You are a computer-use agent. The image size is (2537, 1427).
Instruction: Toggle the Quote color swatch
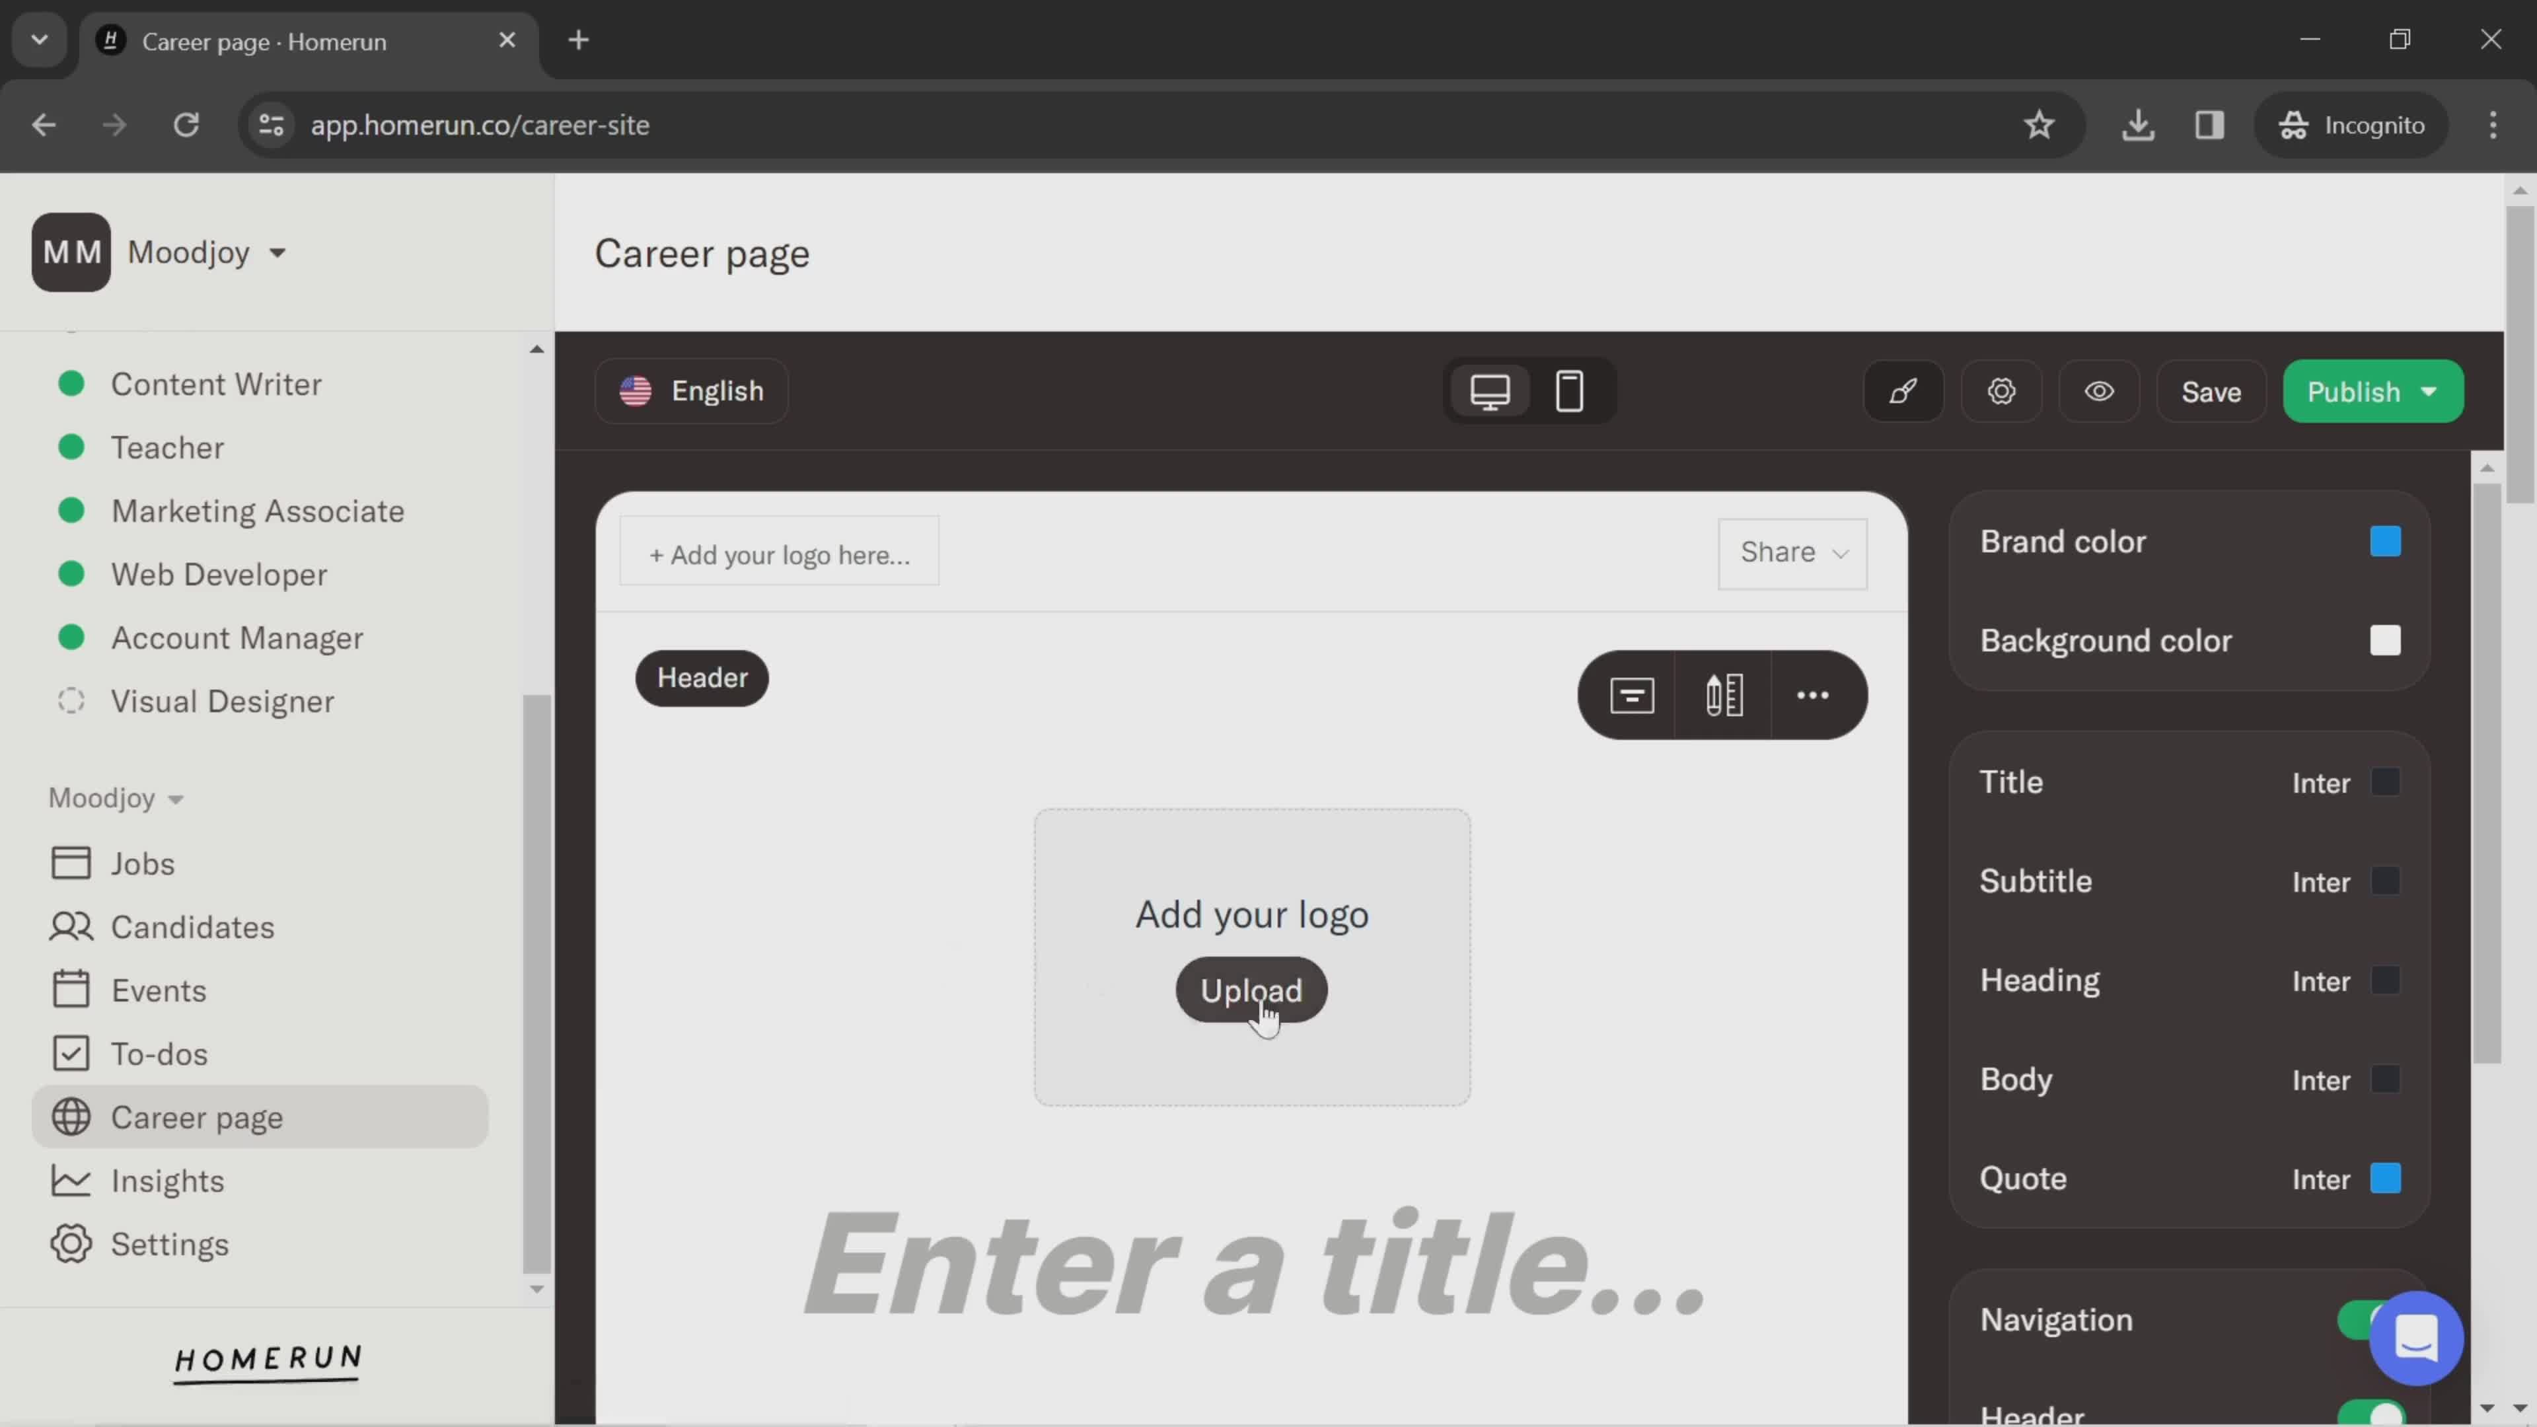point(2386,1178)
